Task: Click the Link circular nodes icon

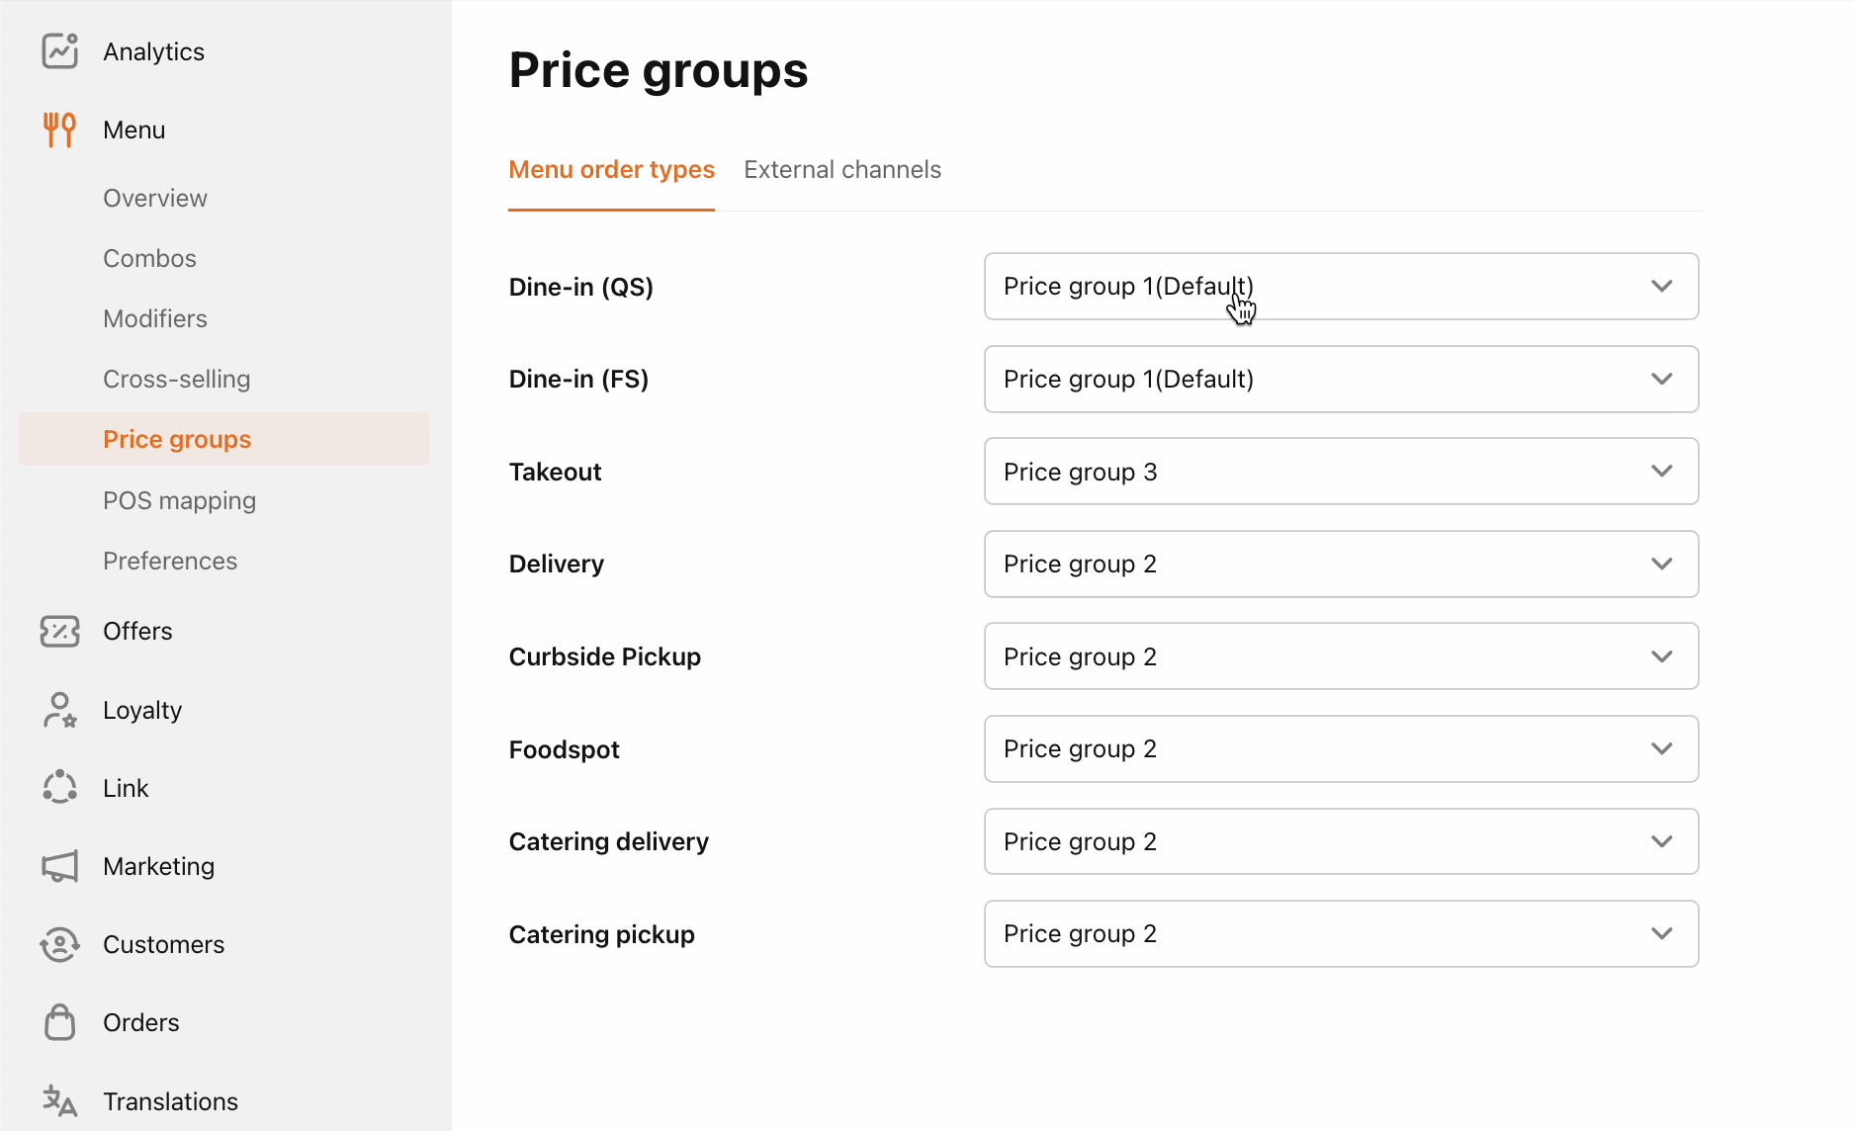Action: pyautogui.click(x=59, y=788)
